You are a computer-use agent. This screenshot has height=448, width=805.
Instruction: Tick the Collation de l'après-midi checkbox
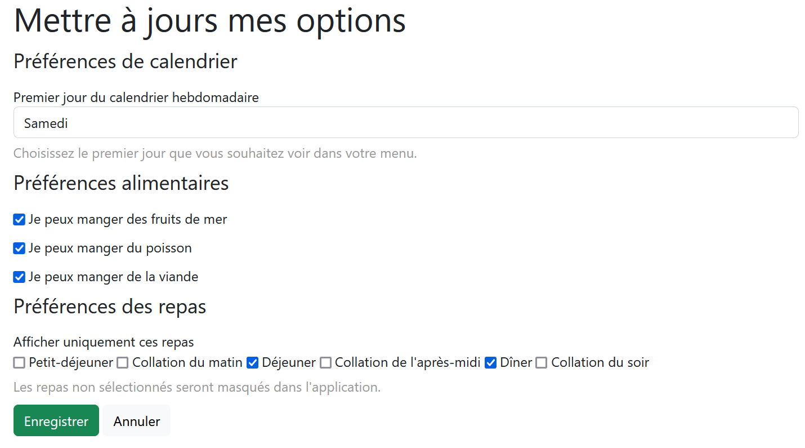(325, 362)
